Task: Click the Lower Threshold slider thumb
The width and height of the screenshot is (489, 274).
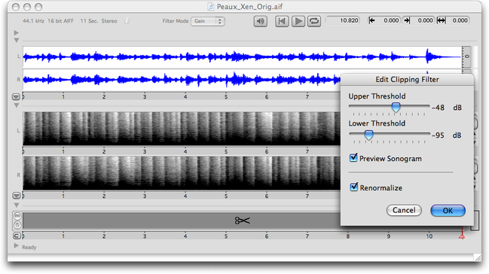Action: [368, 135]
